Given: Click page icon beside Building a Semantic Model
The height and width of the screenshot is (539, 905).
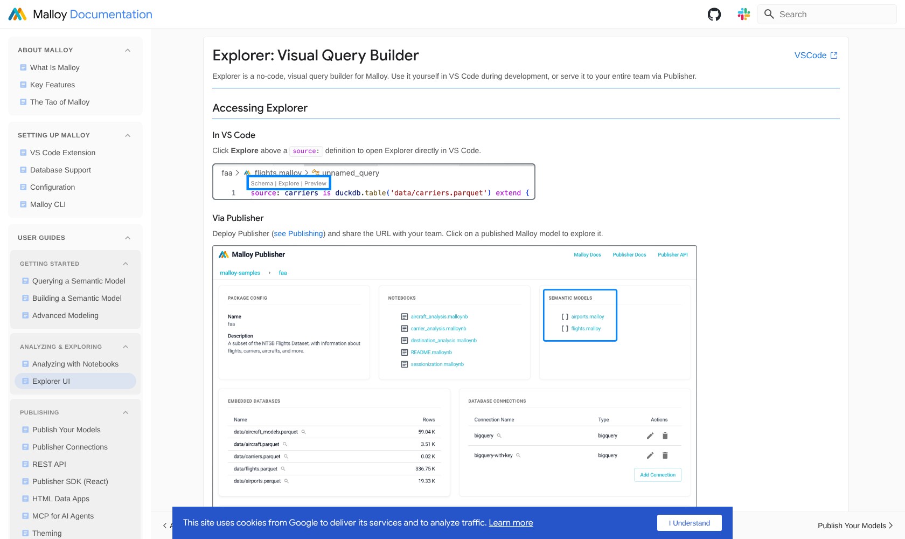Looking at the screenshot, I should 25,298.
